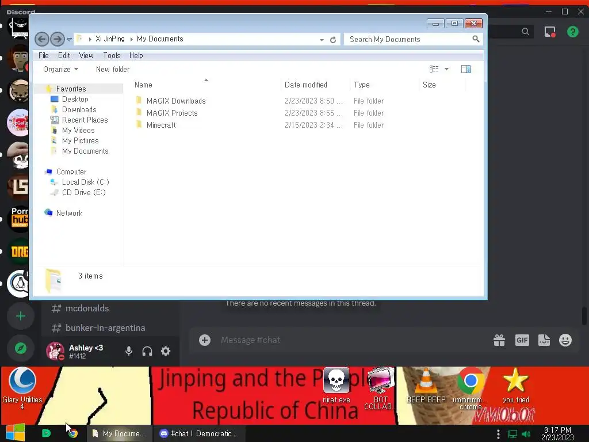
Task: Open the File menu
Action: [x=44, y=55]
